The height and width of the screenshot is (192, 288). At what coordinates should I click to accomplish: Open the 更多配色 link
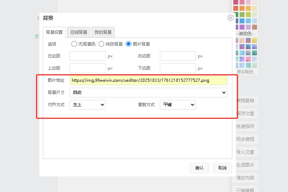click(x=245, y=72)
